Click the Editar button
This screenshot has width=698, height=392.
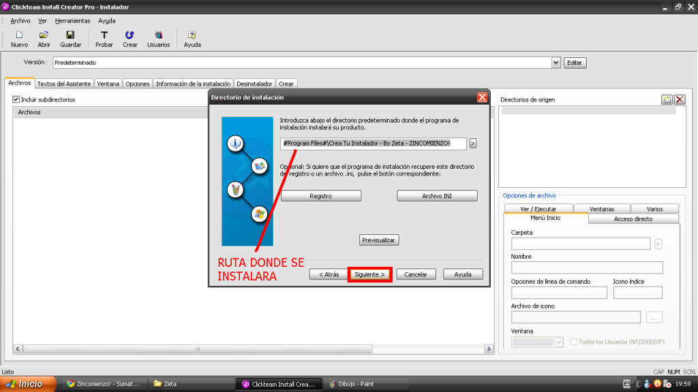(x=574, y=63)
